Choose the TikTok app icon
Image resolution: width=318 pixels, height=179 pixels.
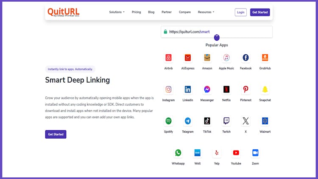[207, 121]
